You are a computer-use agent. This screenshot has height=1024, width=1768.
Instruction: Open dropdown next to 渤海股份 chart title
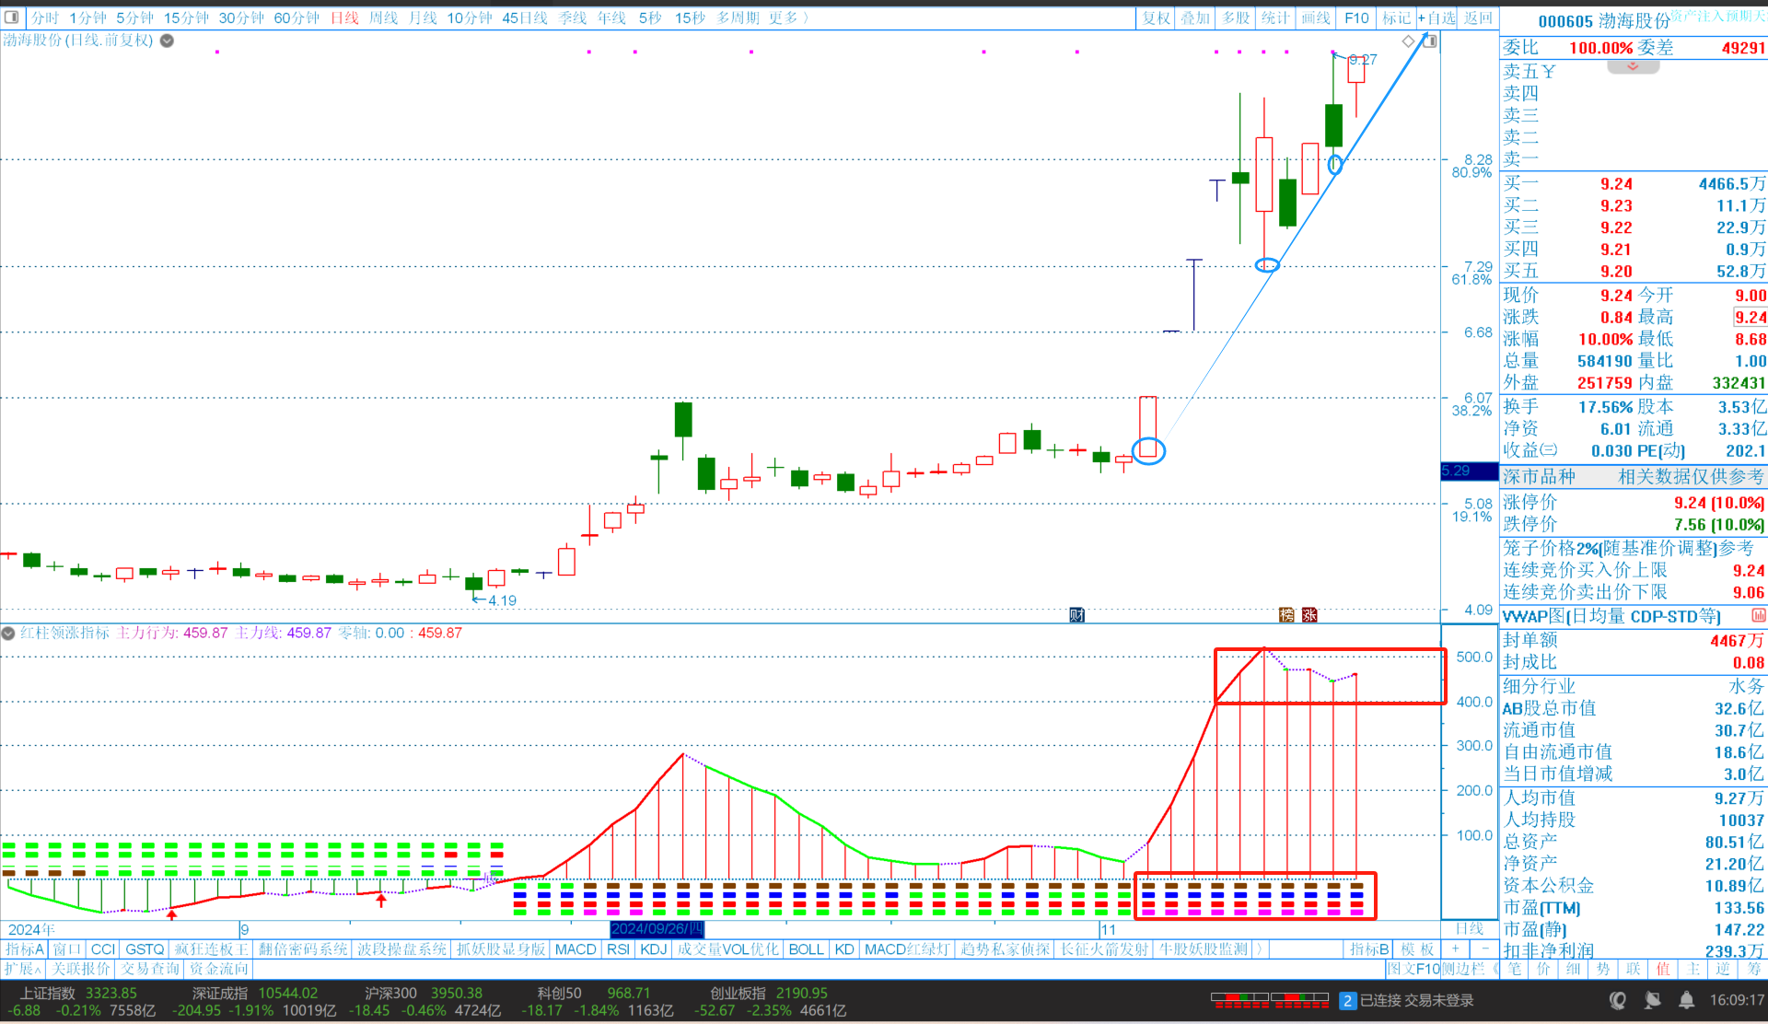coord(167,41)
